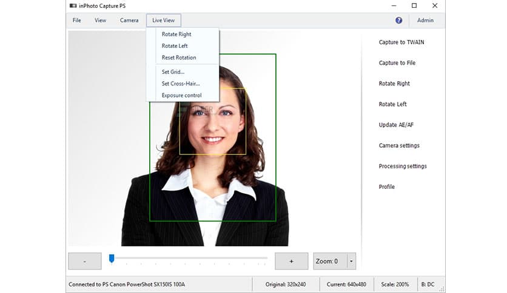Viewport: 507px width, 293px height.
Task: Select Rotate Right from Live View menu
Action: pos(176,35)
